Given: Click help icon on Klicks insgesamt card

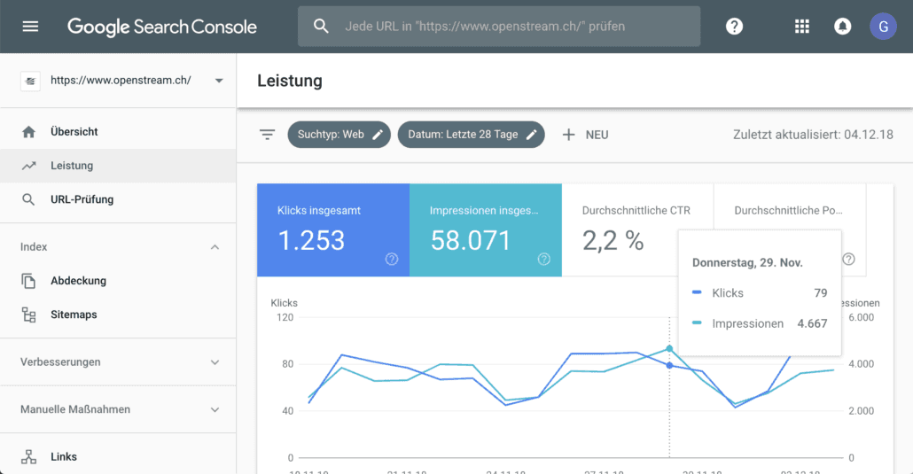Looking at the screenshot, I should pyautogui.click(x=392, y=259).
